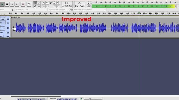Toggle the track Solo button

pos(3,19)
